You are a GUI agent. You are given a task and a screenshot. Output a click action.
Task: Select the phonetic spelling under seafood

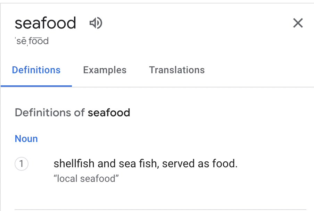click(32, 41)
